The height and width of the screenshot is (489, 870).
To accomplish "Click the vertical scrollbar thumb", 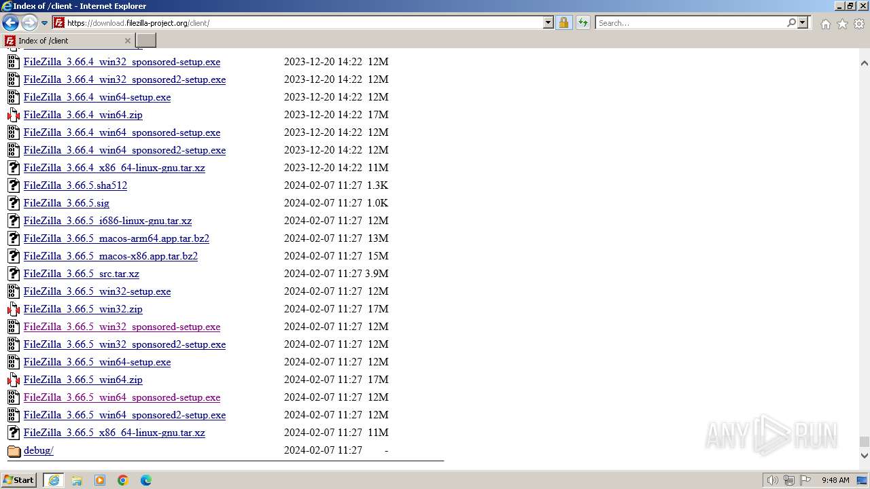I will 864,442.
